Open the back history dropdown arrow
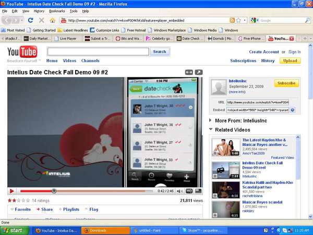The height and width of the screenshot is (235, 313). [x=22, y=20]
